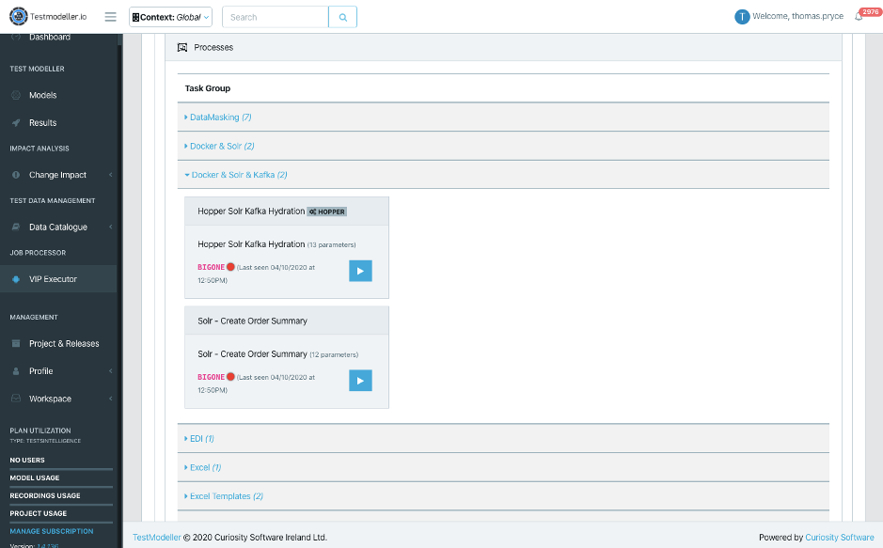The height and width of the screenshot is (548, 883).
Task: Collapse the Docker & Solr & Kafka group
Action: 239,175
